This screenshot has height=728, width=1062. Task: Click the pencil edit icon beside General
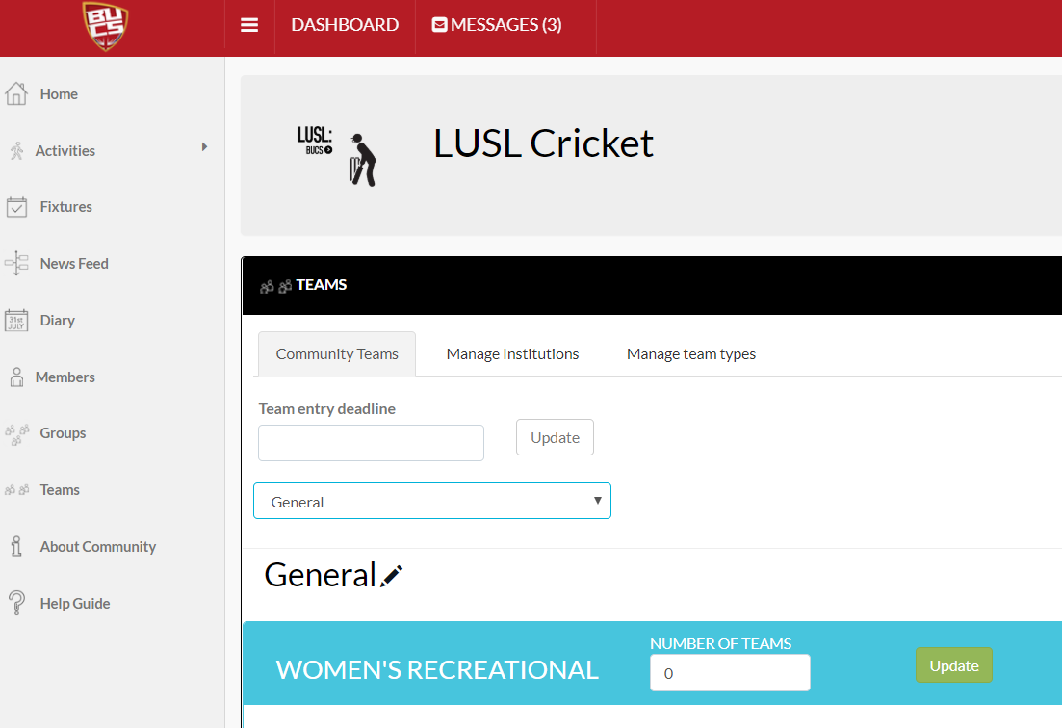pyautogui.click(x=392, y=576)
